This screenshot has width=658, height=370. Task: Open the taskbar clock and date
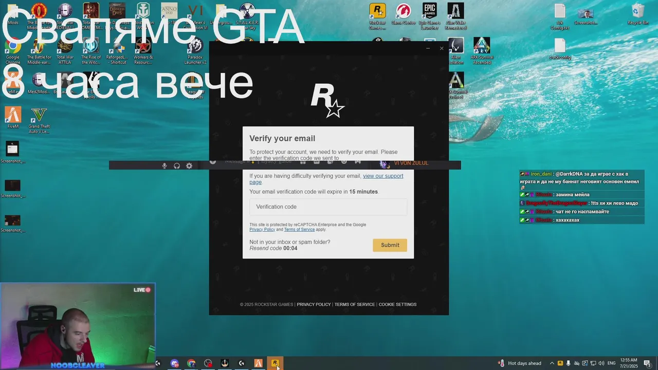pos(629,363)
